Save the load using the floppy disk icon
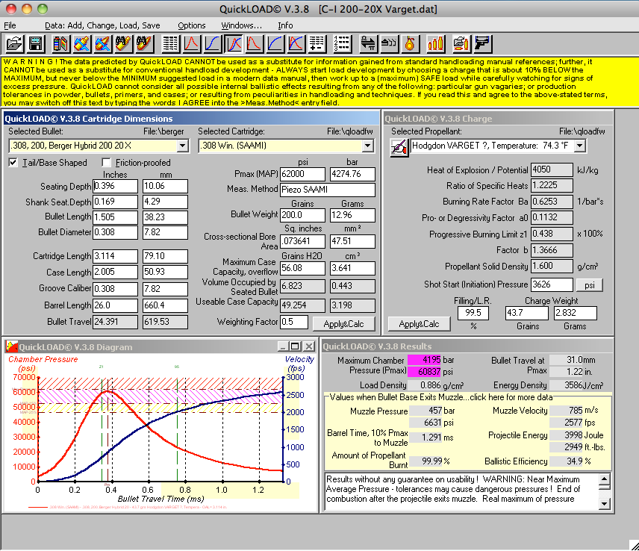Viewport: 639px width, 551px height. 35,43
